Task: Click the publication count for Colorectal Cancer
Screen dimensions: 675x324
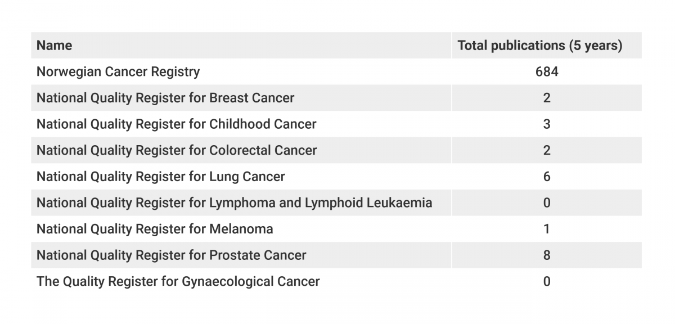Action: (x=547, y=151)
